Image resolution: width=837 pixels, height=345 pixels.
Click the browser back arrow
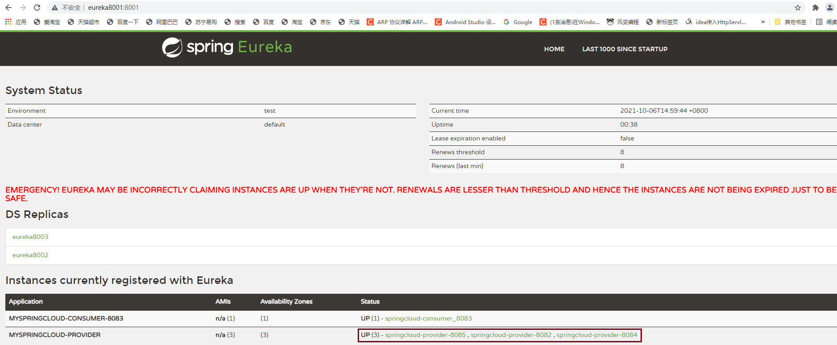point(8,8)
